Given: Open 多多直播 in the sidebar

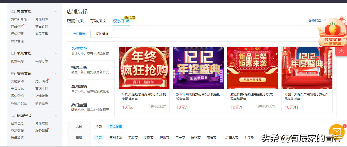Looking at the screenshot, I should pos(42,103).
